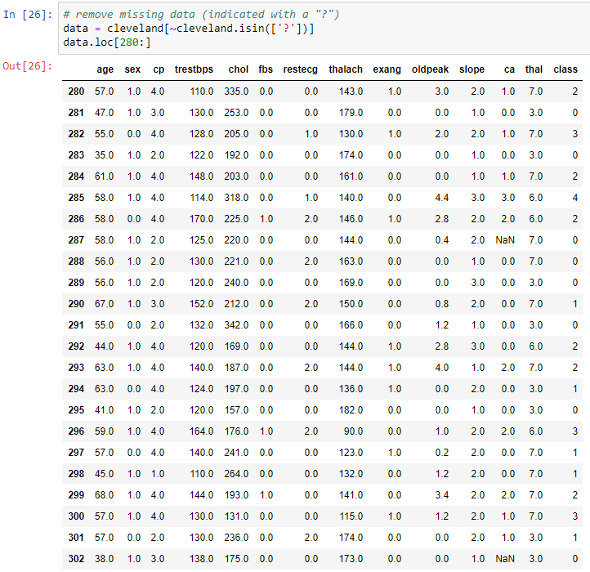Image resolution: width=590 pixels, height=572 pixels.
Task: Select row index 289
Action: coord(76,283)
